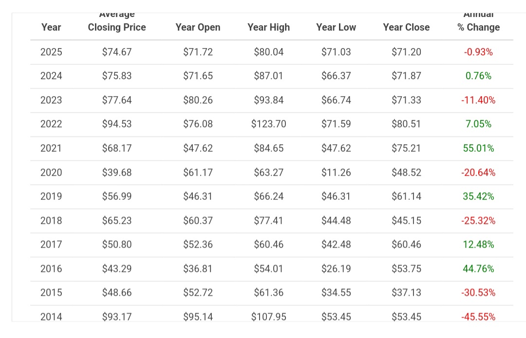Click the 2015 year low $34.55
Screen dimensions: 526x338
click(336, 293)
